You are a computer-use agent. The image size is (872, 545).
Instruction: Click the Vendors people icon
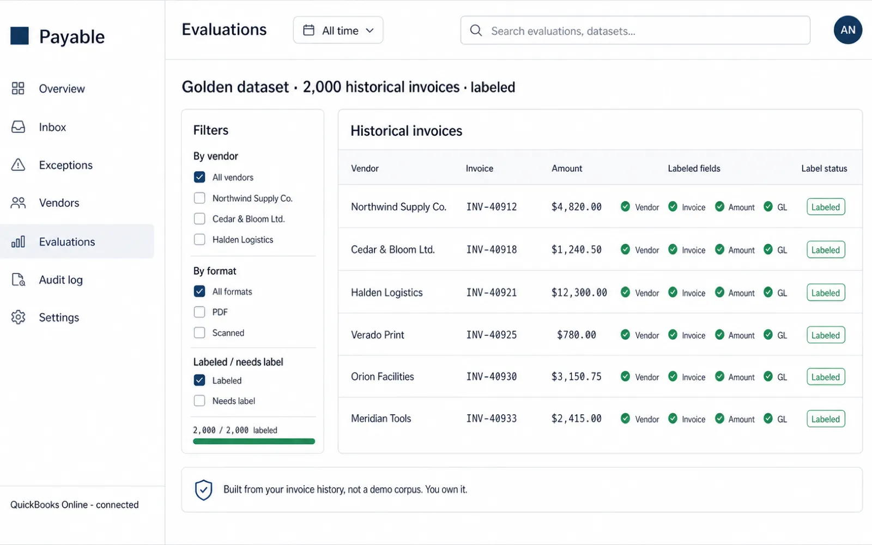pyautogui.click(x=18, y=203)
